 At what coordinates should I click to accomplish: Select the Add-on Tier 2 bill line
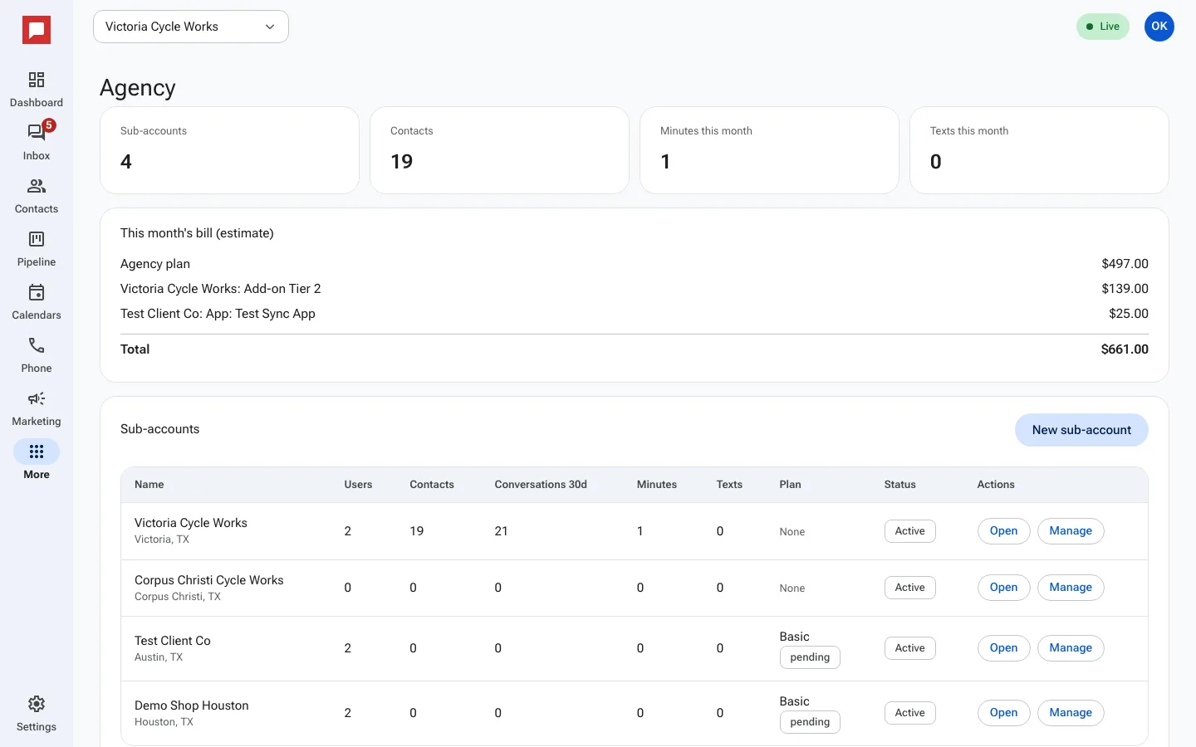635,289
